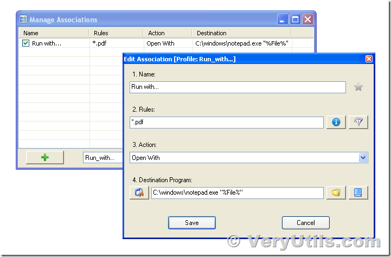Click the Rules field containing *.pdf
This screenshot has height=257, width=391.
(227, 122)
